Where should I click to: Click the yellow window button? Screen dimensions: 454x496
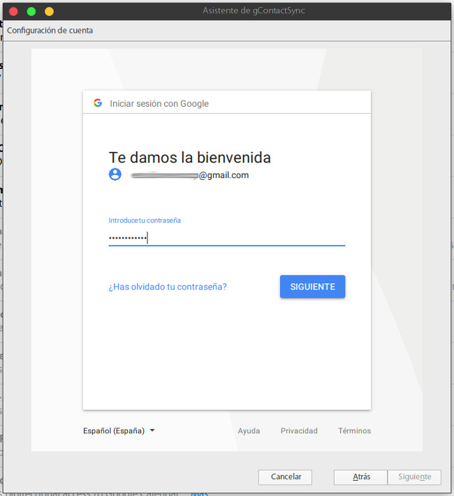tap(49, 12)
